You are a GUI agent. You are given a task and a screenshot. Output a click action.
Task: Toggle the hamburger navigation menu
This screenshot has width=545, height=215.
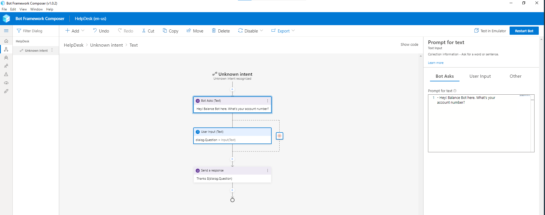click(x=6, y=31)
